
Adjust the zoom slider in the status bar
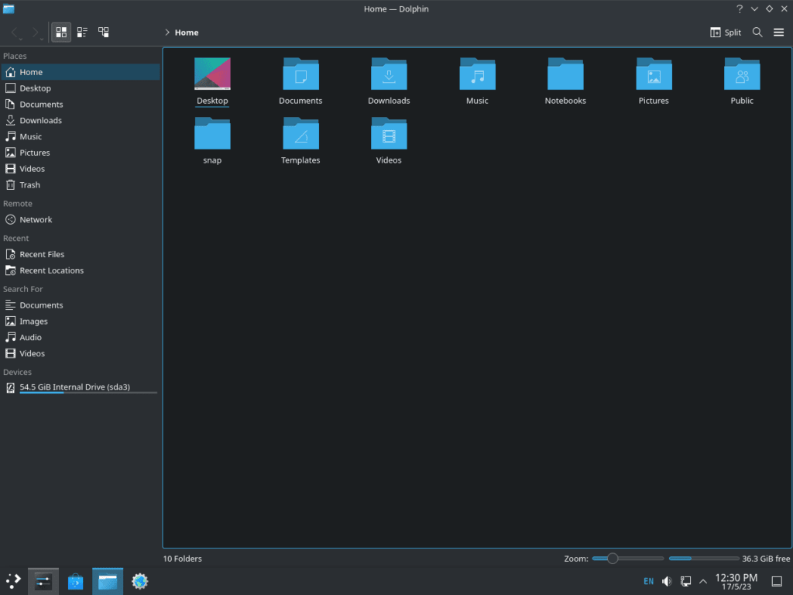point(614,558)
